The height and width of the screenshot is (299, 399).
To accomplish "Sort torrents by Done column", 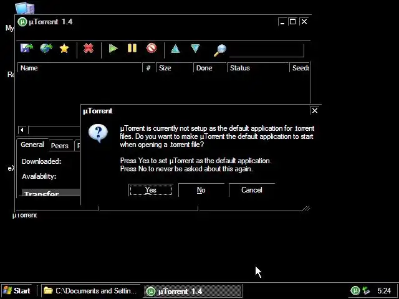I will click(210, 68).
